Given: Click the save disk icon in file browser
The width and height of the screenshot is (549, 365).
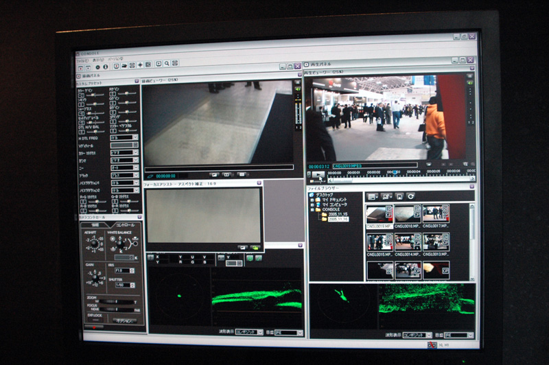Looking at the screenshot, I should coord(400,197).
